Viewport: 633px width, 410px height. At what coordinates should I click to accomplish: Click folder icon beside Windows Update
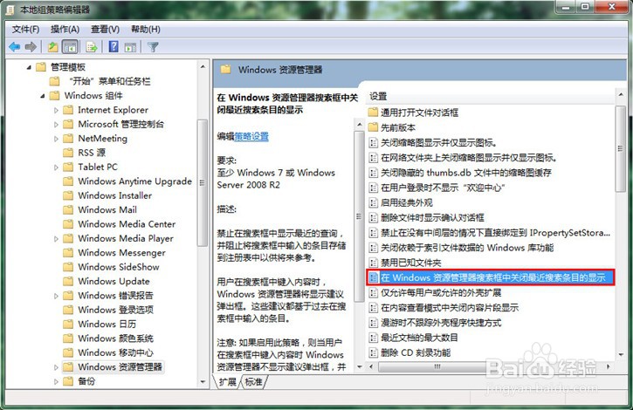[68, 281]
